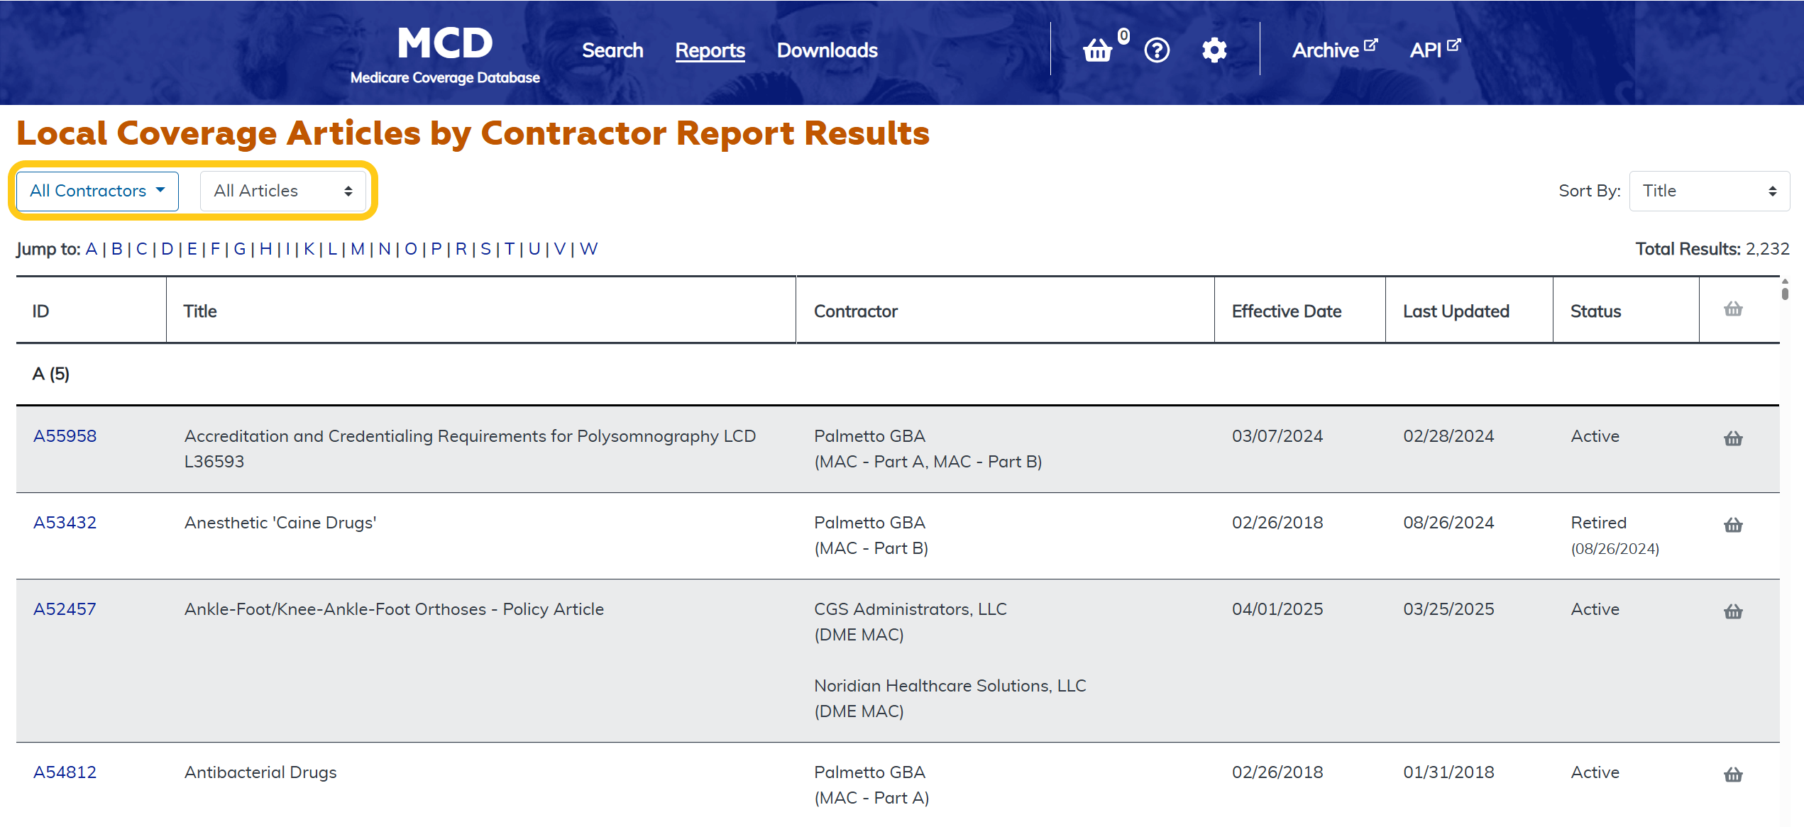Jump to letter M section

click(x=357, y=249)
